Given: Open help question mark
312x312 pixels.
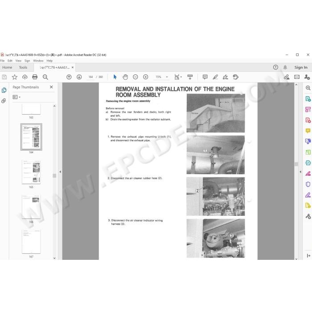Looking at the screenshot, I should (x=275, y=67).
